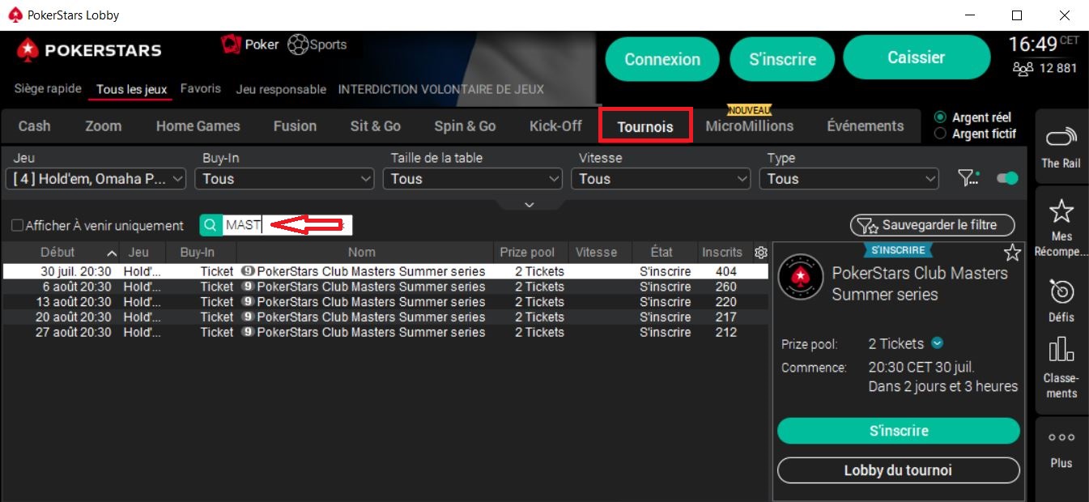Open table column settings gear
Image resolution: width=1089 pixels, height=502 pixels.
click(760, 253)
